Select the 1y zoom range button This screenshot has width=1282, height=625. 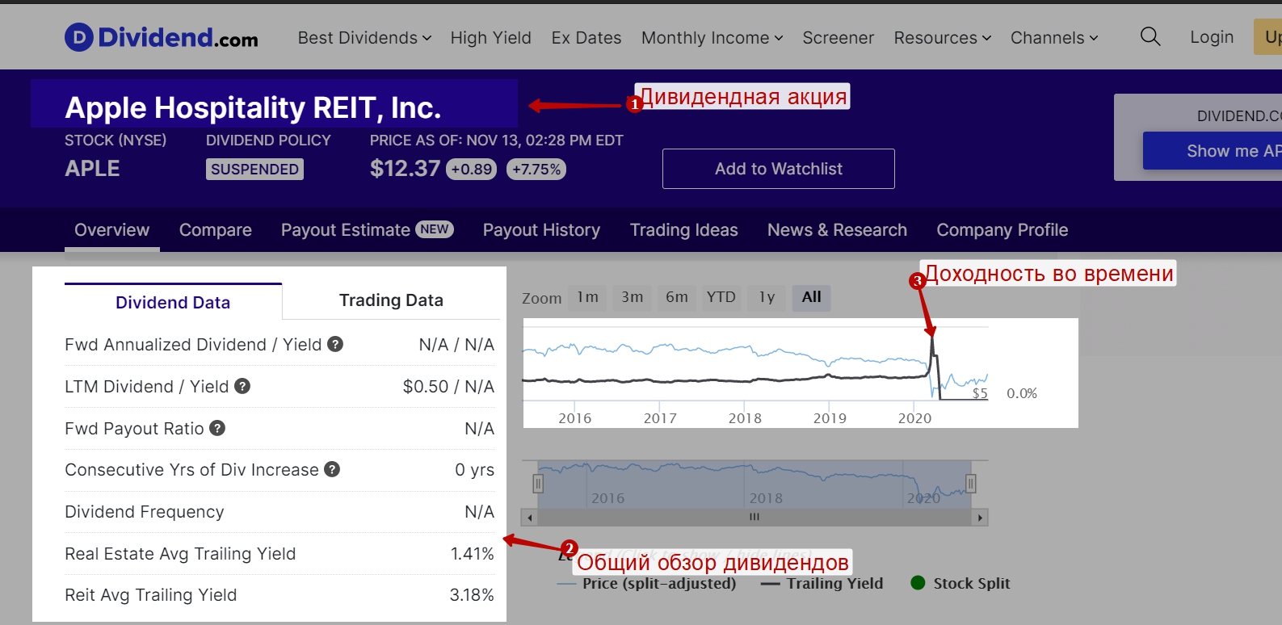pyautogui.click(x=767, y=297)
